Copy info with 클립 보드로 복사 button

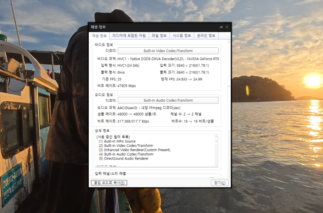click(x=109, y=183)
